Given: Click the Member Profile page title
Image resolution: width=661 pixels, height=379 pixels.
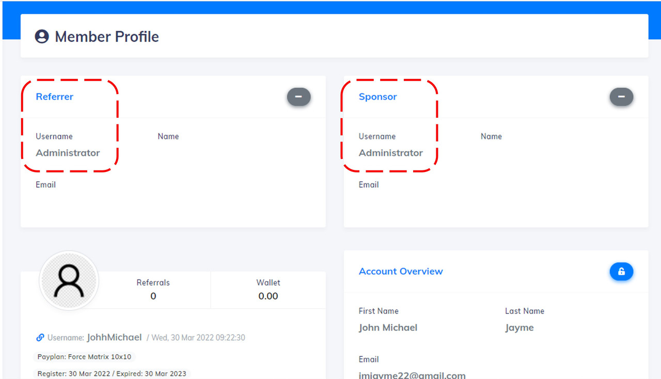Looking at the screenshot, I should (x=107, y=37).
